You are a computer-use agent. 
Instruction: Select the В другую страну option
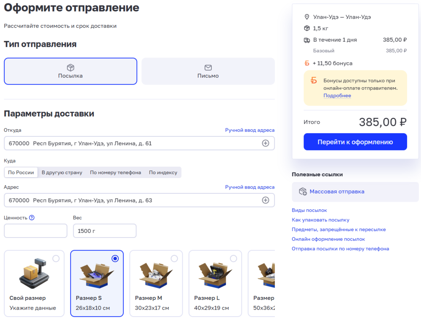pyautogui.click(x=62, y=172)
